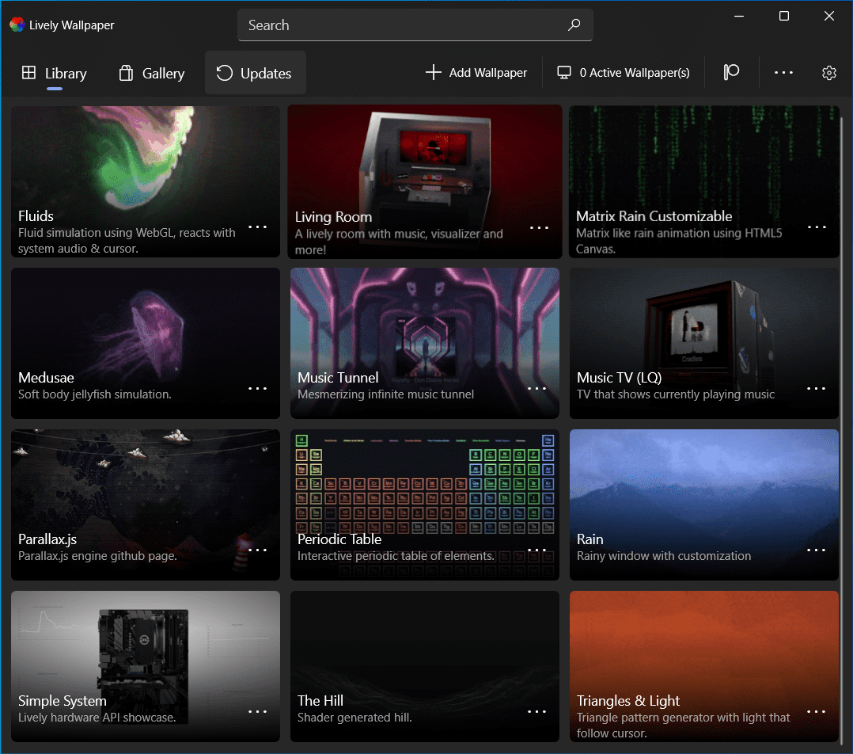Show options for Simple System wallpaper
This screenshot has width=853, height=754.
[258, 711]
